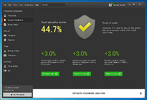The width and height of the screenshot is (147, 100).
Task: Click the star icon on Go Premium
Action: [12, 95]
